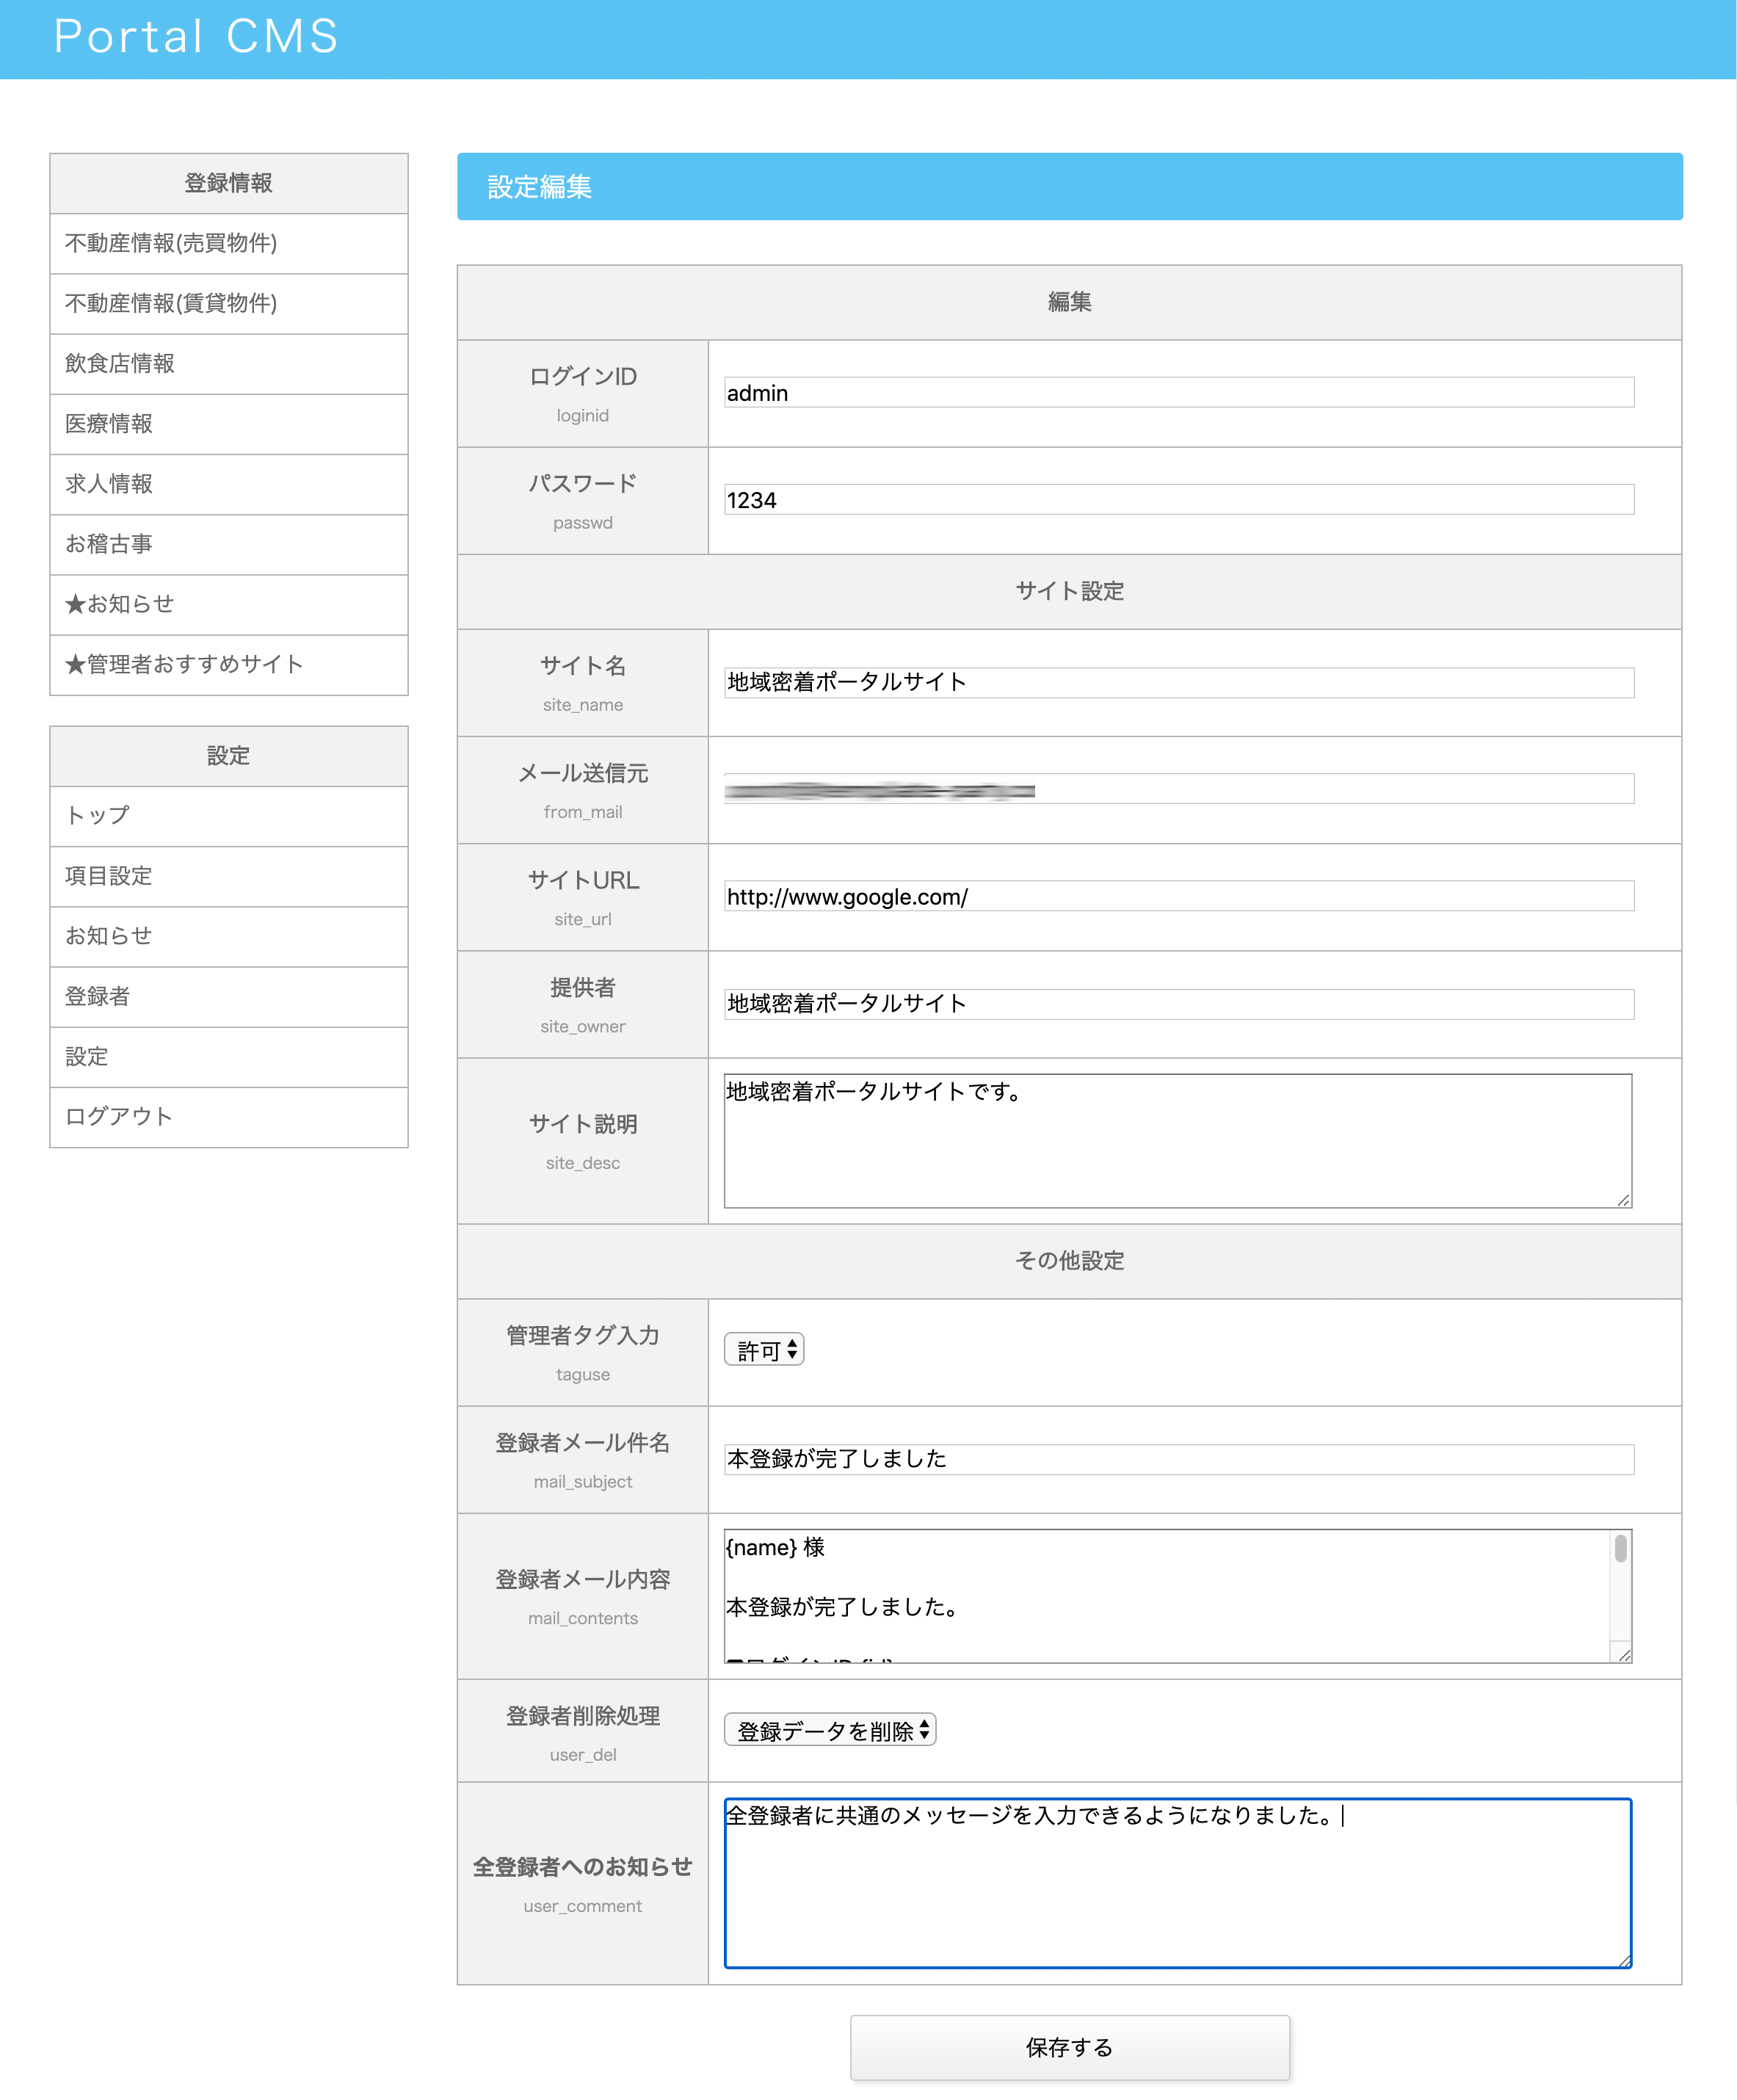Open 不動産情報(売買物件) in sidebar
The width and height of the screenshot is (1737, 2100).
point(229,244)
